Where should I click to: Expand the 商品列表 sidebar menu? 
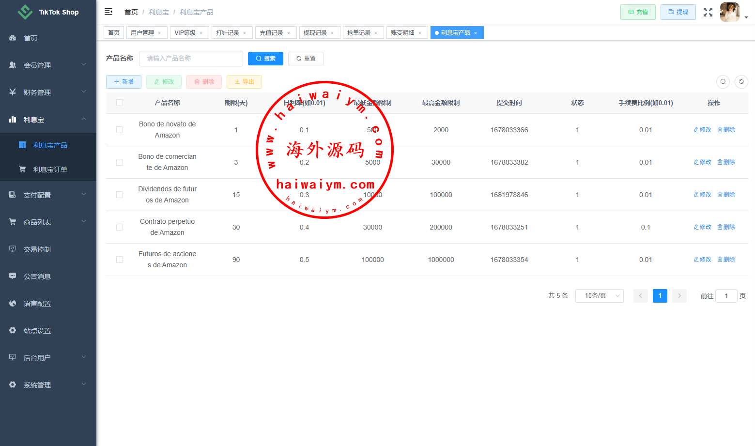(x=84, y=221)
